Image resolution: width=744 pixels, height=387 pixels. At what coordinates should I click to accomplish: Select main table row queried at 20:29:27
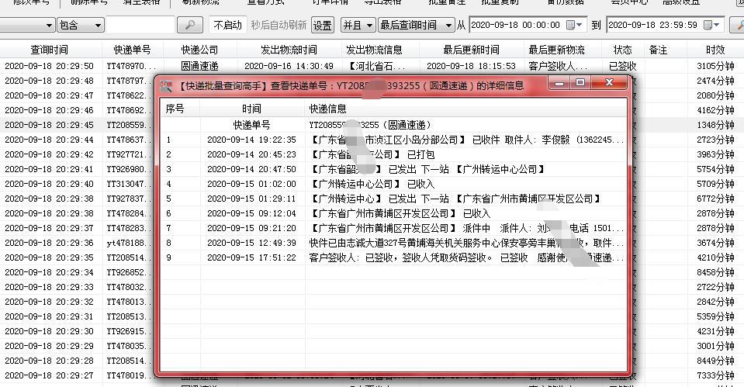pos(77,375)
